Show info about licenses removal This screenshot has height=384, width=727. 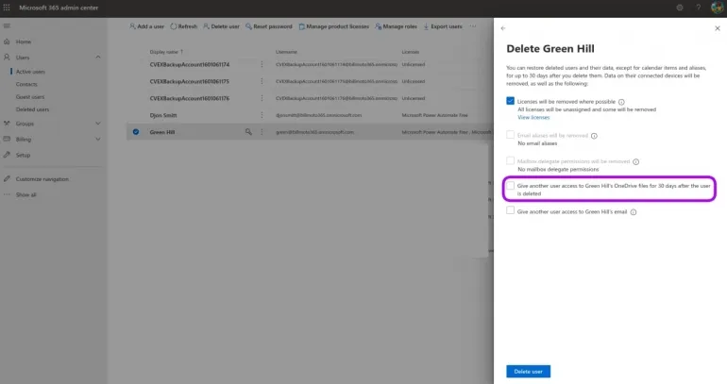pyautogui.click(x=621, y=102)
